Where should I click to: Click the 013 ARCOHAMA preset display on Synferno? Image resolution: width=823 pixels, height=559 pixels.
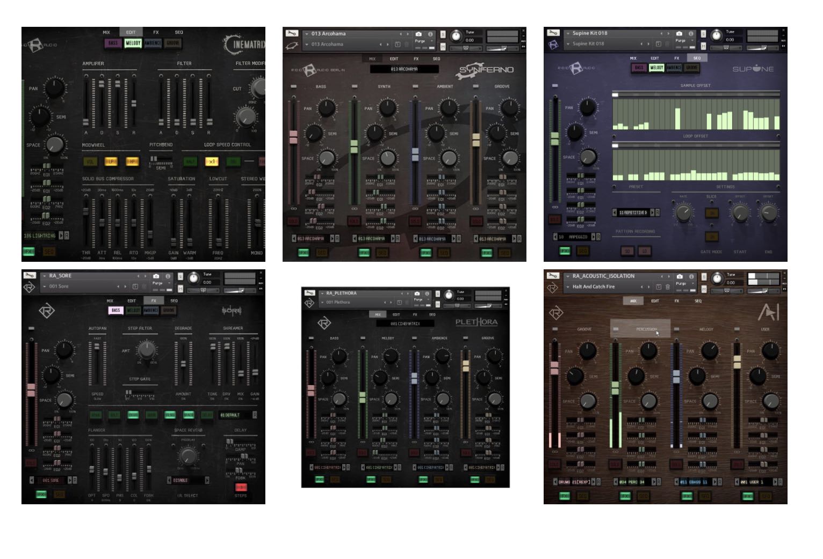coord(406,68)
